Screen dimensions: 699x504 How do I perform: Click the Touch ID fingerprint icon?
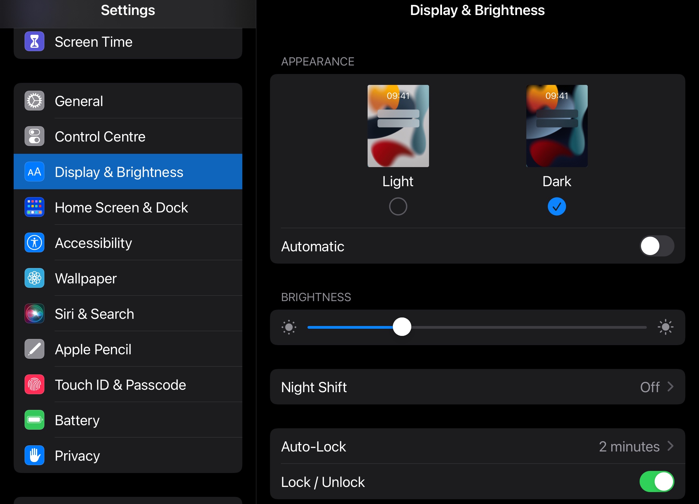pos(34,385)
